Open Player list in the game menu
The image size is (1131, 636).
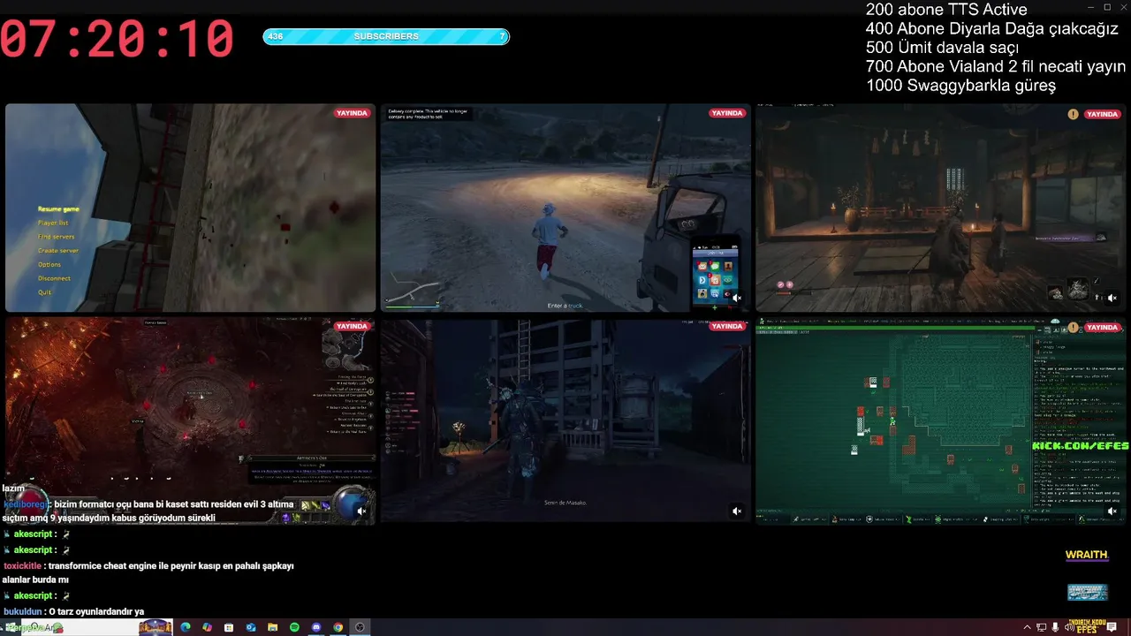(x=53, y=223)
